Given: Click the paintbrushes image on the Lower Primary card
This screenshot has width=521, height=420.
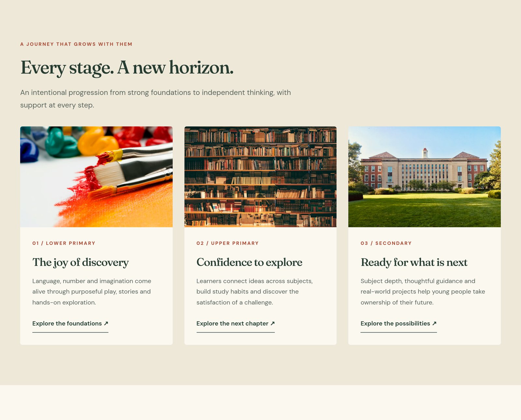Looking at the screenshot, I should point(96,177).
